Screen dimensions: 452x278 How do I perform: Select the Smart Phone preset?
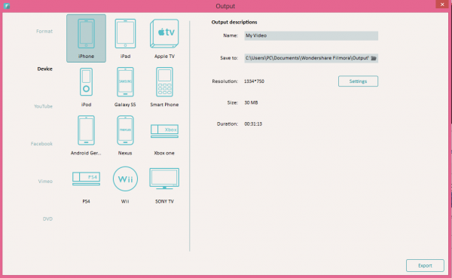point(164,87)
